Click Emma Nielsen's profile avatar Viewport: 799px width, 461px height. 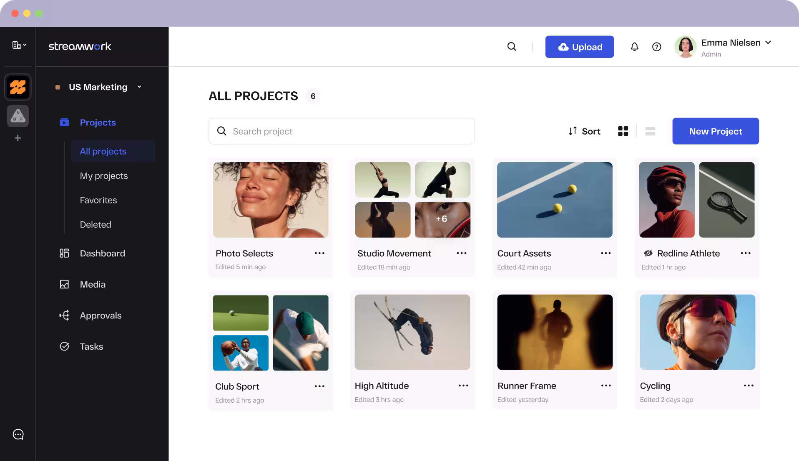click(x=686, y=47)
